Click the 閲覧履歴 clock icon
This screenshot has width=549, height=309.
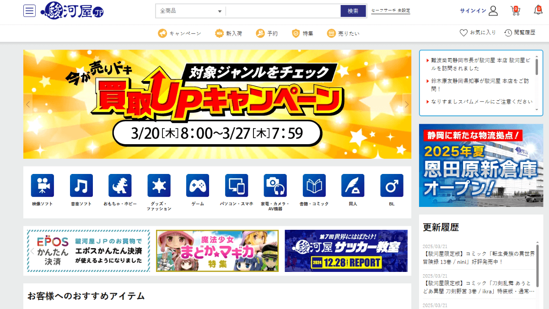click(508, 33)
